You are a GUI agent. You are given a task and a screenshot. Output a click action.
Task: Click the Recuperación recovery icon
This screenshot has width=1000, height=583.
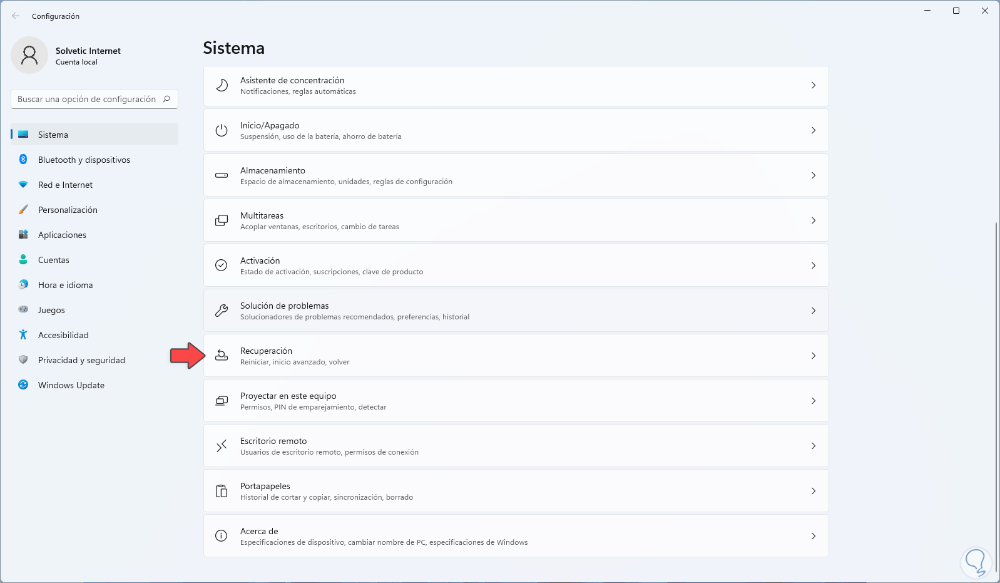(222, 356)
